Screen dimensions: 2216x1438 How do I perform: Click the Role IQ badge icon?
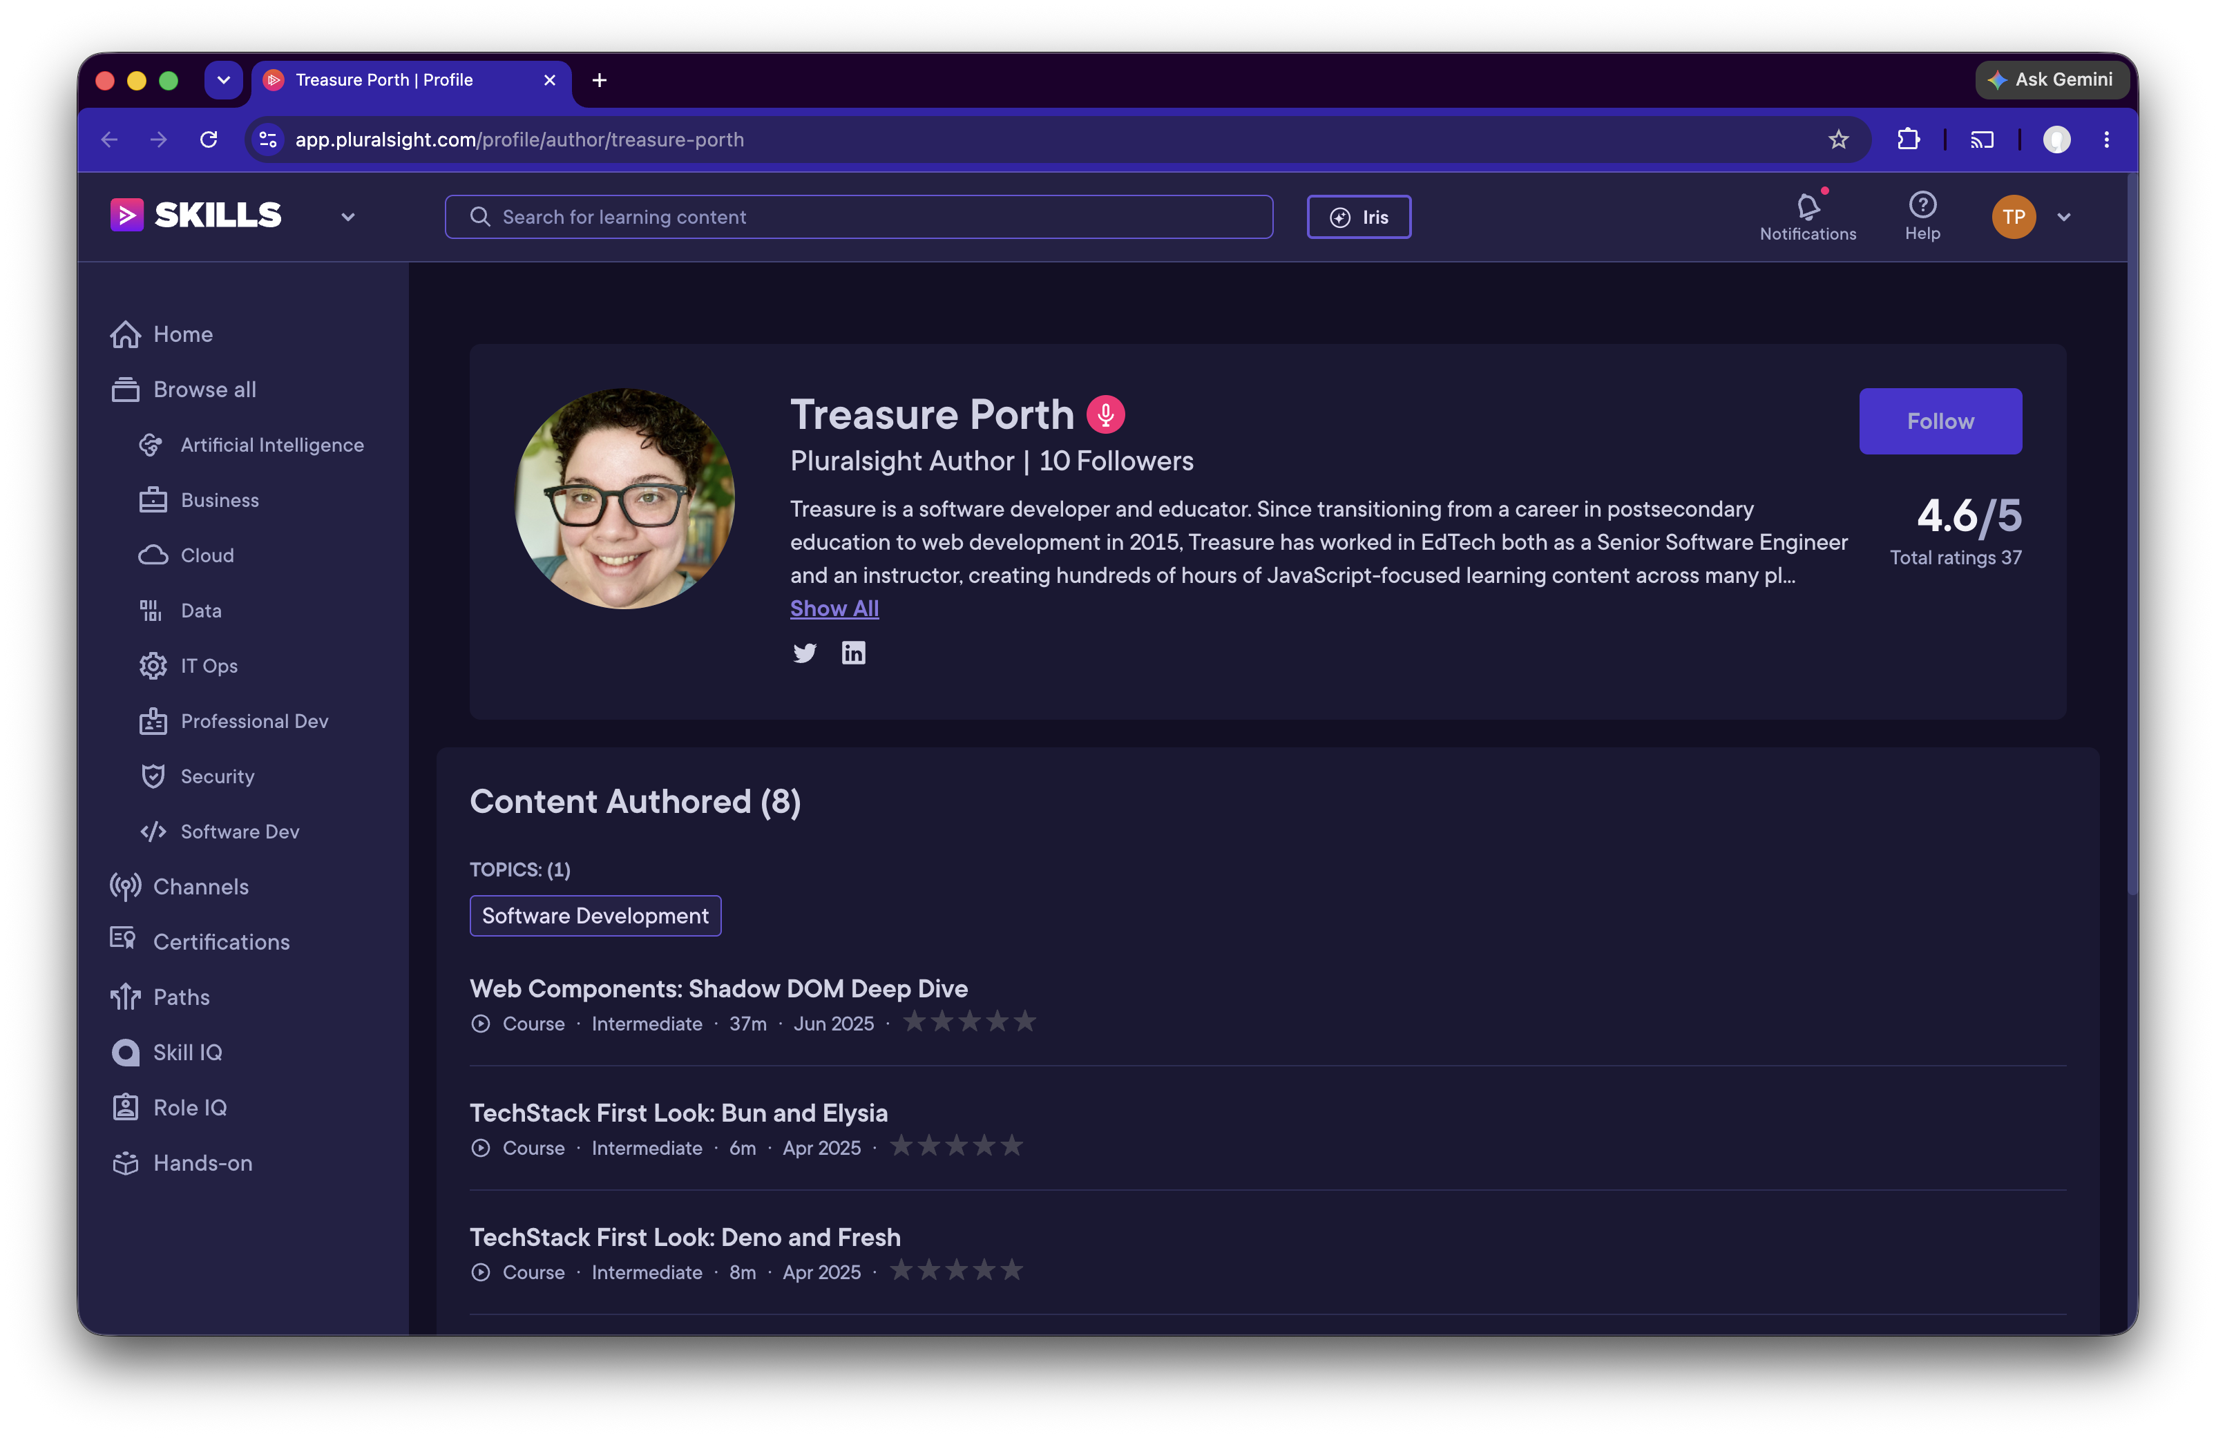pos(126,1108)
